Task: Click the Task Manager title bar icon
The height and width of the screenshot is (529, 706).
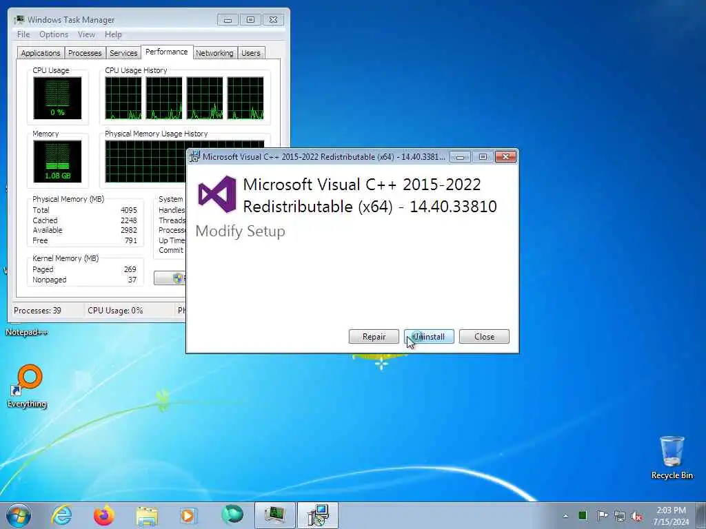Action: pyautogui.click(x=19, y=19)
